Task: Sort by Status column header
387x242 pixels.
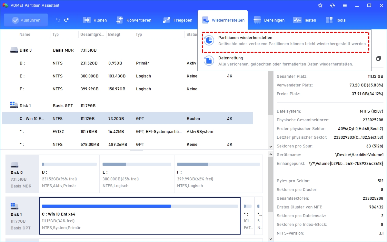Action: [192, 34]
